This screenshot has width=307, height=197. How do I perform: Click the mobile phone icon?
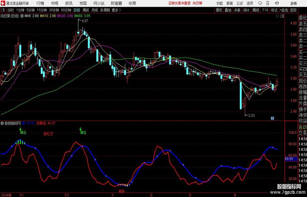click(x=268, y=3)
